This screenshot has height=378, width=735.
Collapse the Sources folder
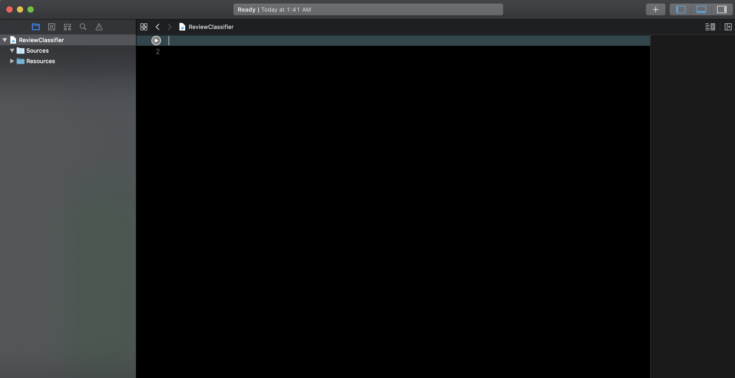click(12, 51)
